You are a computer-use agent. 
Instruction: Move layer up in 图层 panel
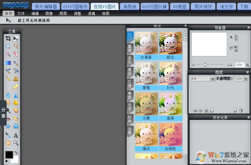195,111
